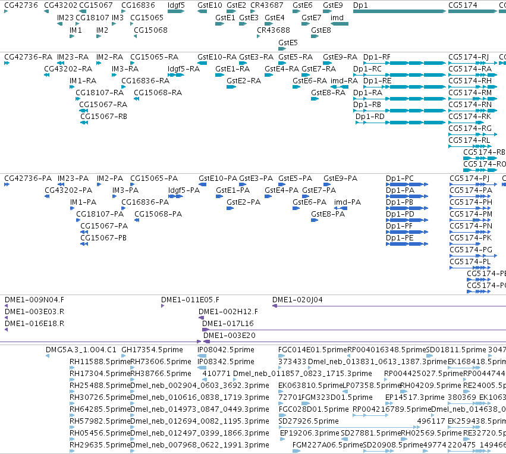Select the Dp1-RF transcript glyph

[405, 63]
